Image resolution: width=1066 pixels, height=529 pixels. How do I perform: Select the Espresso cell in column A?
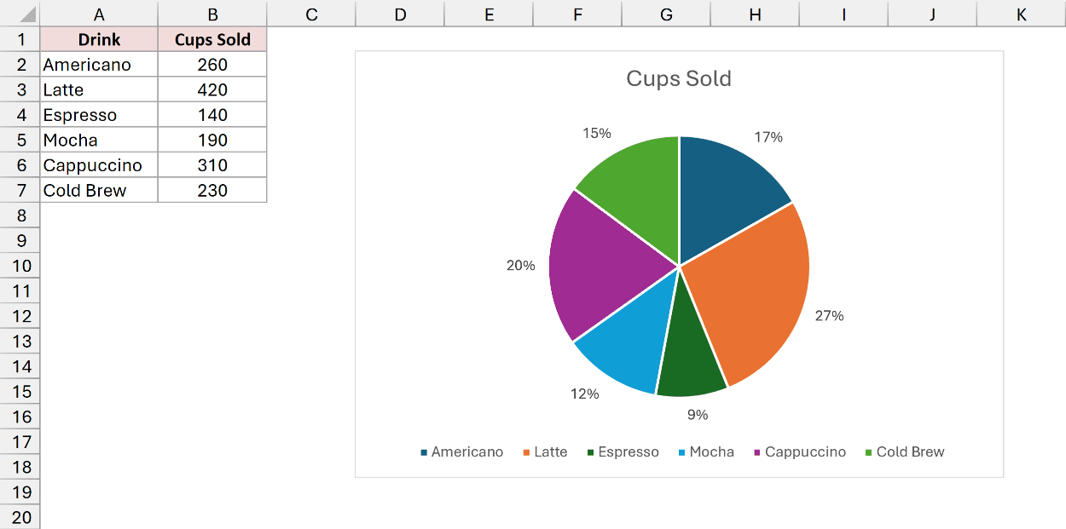[99, 115]
